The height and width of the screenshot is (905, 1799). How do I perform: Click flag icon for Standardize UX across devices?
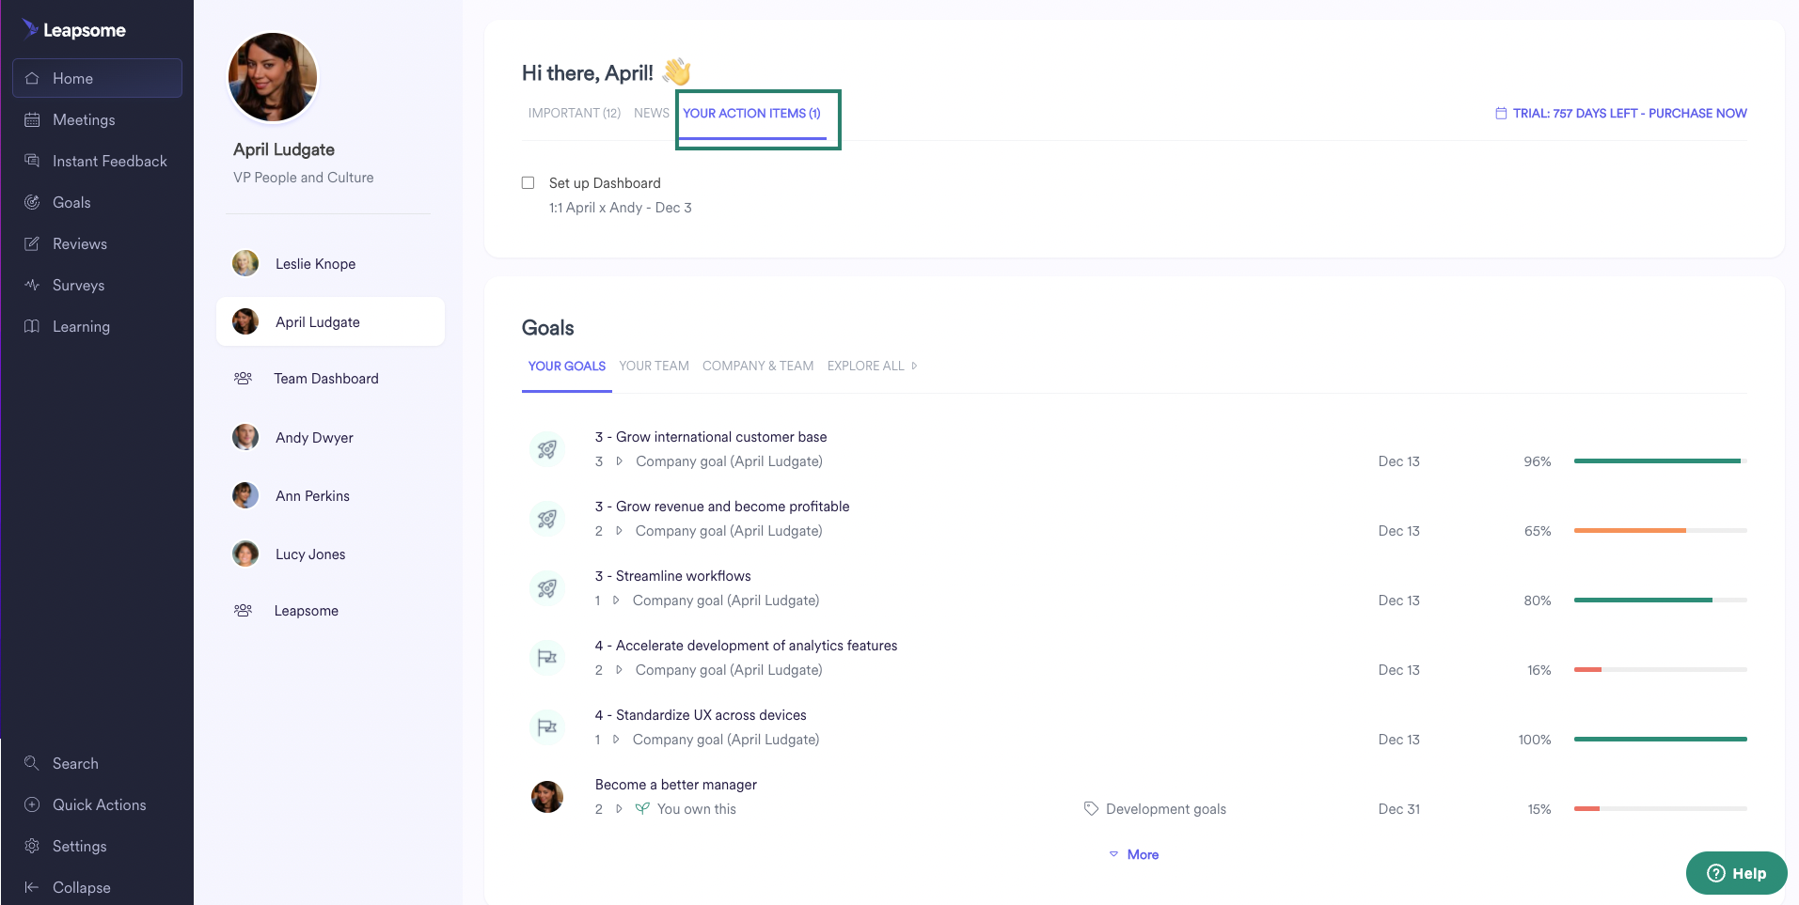click(x=547, y=727)
